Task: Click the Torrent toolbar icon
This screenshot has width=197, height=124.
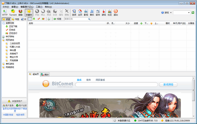Action: [13, 12]
